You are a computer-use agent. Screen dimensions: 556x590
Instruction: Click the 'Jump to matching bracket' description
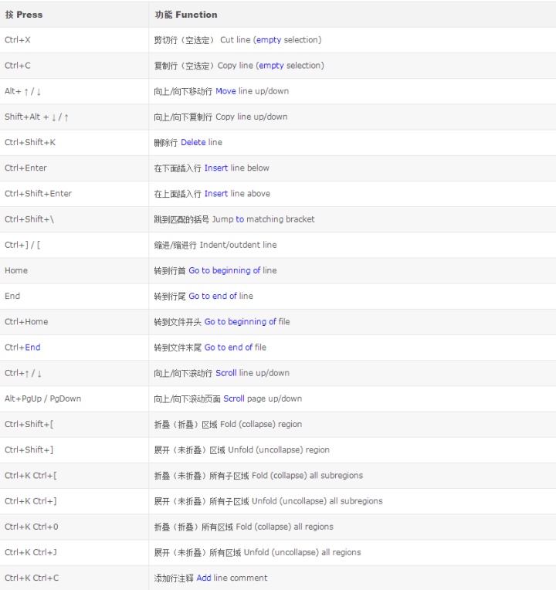[263, 219]
